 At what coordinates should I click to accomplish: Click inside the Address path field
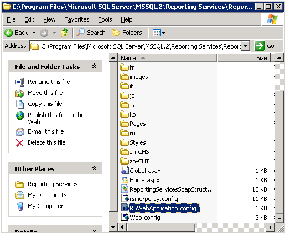[x=136, y=46]
